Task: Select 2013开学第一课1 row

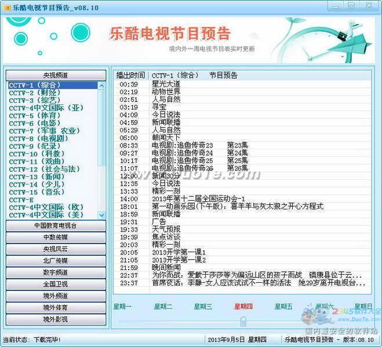Action: 242,252
